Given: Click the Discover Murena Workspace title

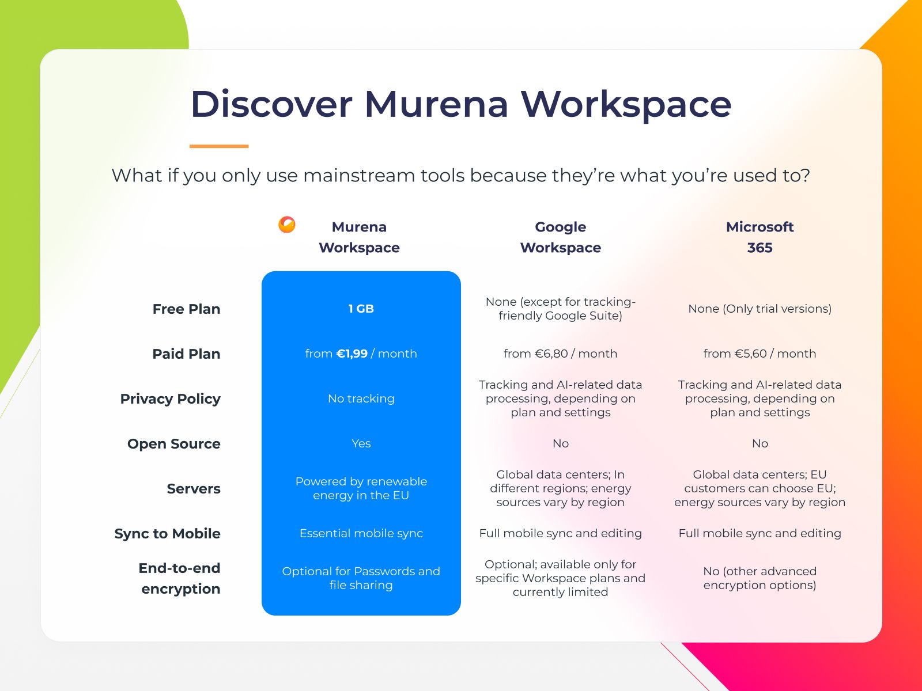Looking at the screenshot, I should [x=460, y=104].
